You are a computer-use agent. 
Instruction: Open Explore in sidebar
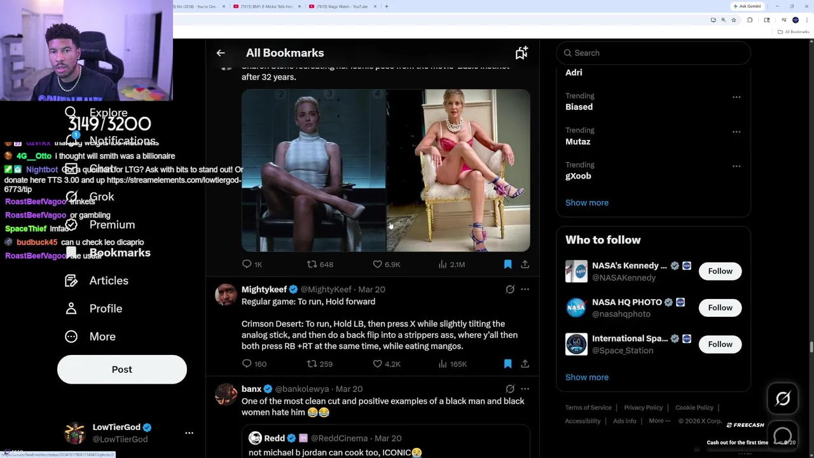pyautogui.click(x=97, y=113)
